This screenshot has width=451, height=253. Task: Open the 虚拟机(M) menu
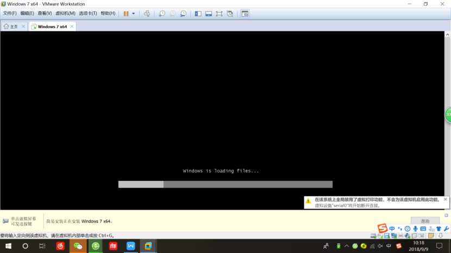coord(65,13)
